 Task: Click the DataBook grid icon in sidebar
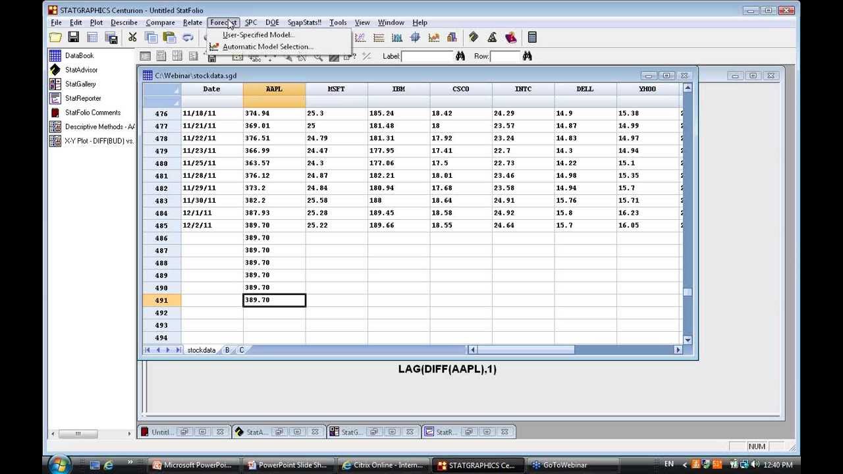click(x=55, y=56)
